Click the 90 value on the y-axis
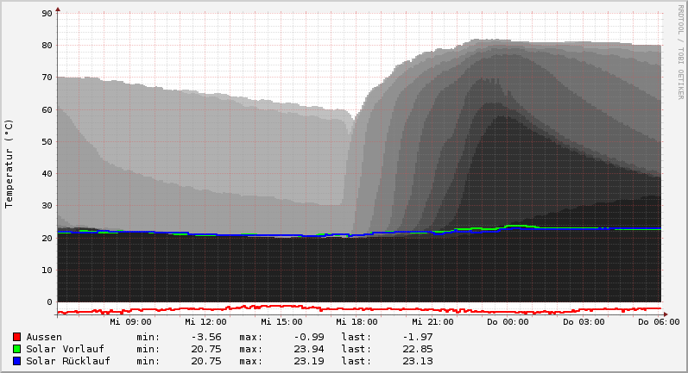Viewport: 688px width, 373px height. [x=48, y=14]
